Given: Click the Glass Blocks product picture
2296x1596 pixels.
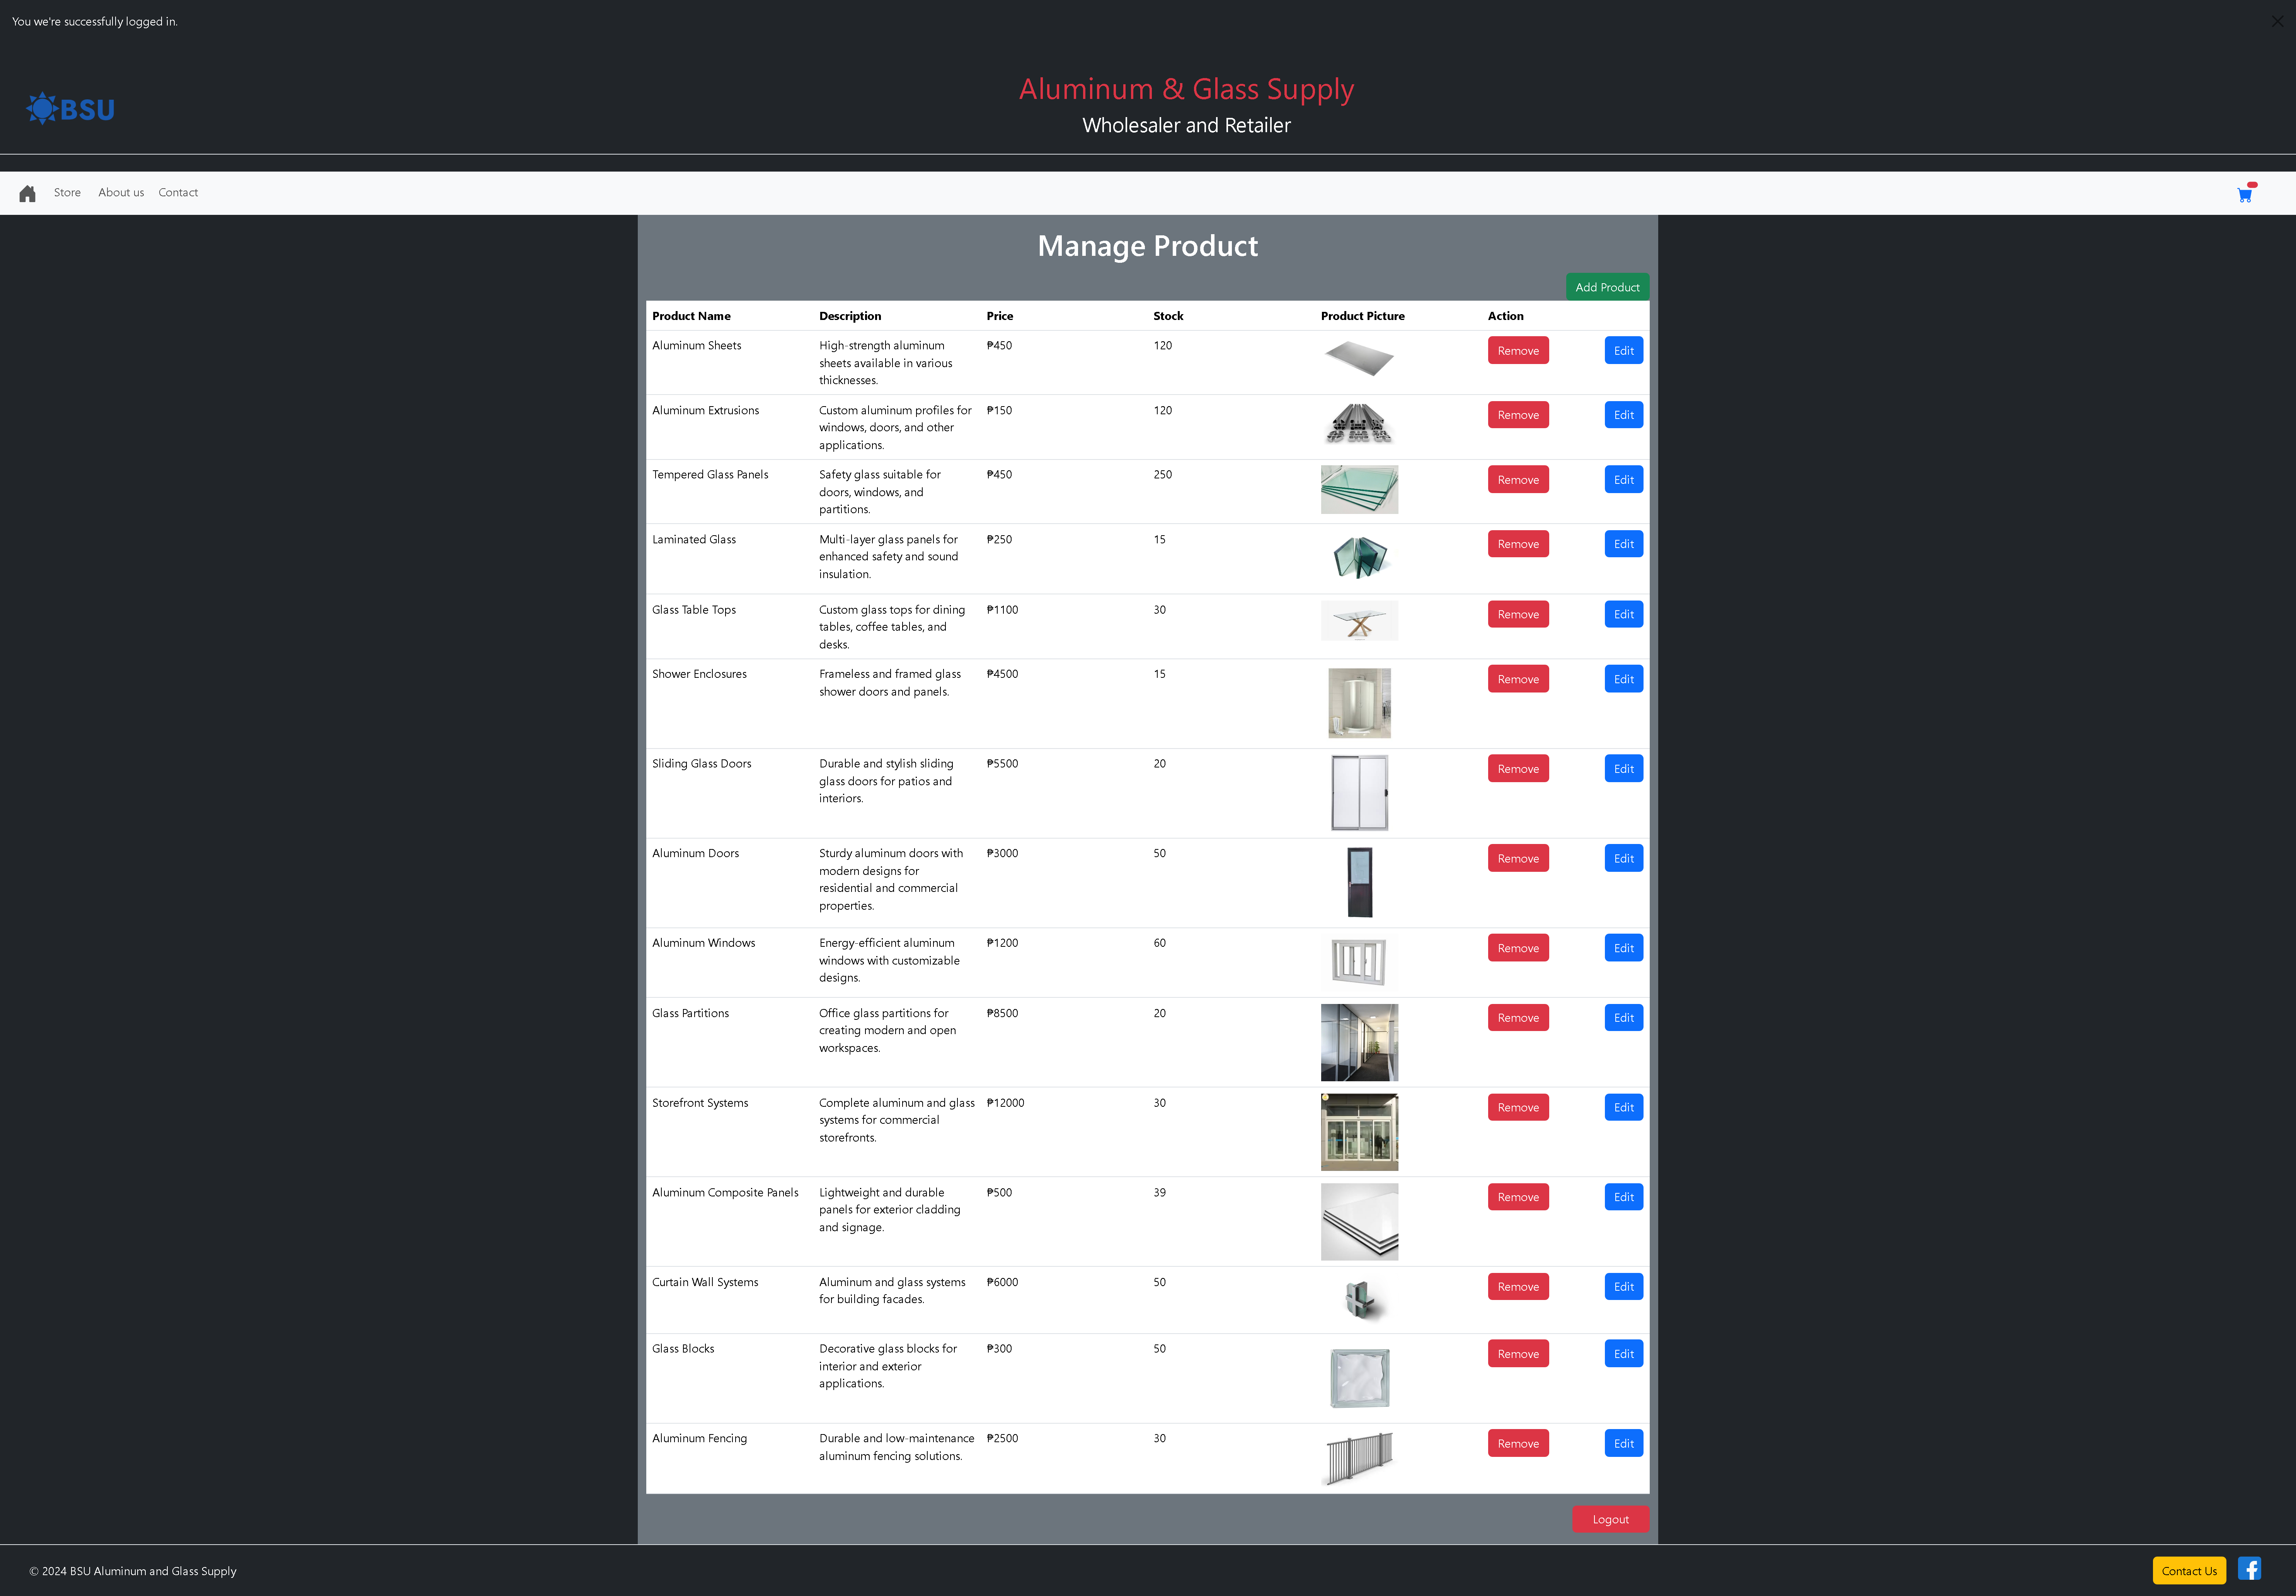Looking at the screenshot, I should point(1359,1378).
